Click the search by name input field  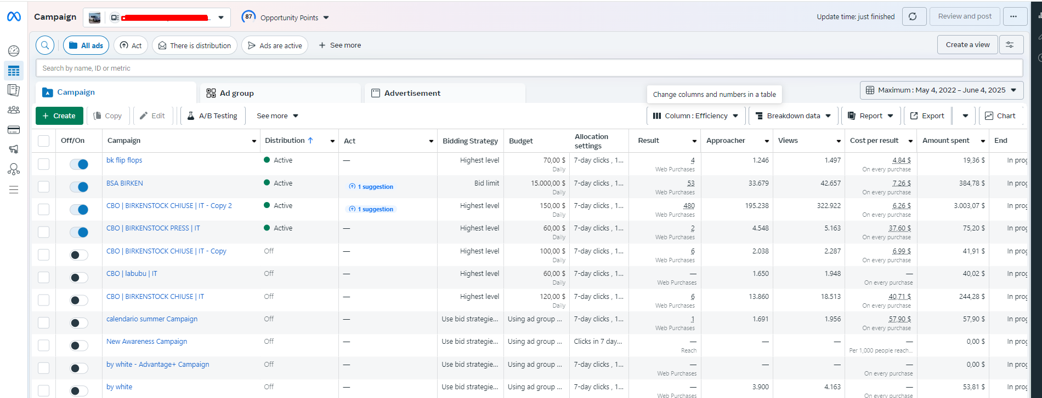tap(529, 68)
